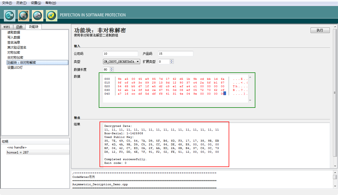Open the 文件(F) menu
The height and width of the screenshot is (195, 338).
7,3
